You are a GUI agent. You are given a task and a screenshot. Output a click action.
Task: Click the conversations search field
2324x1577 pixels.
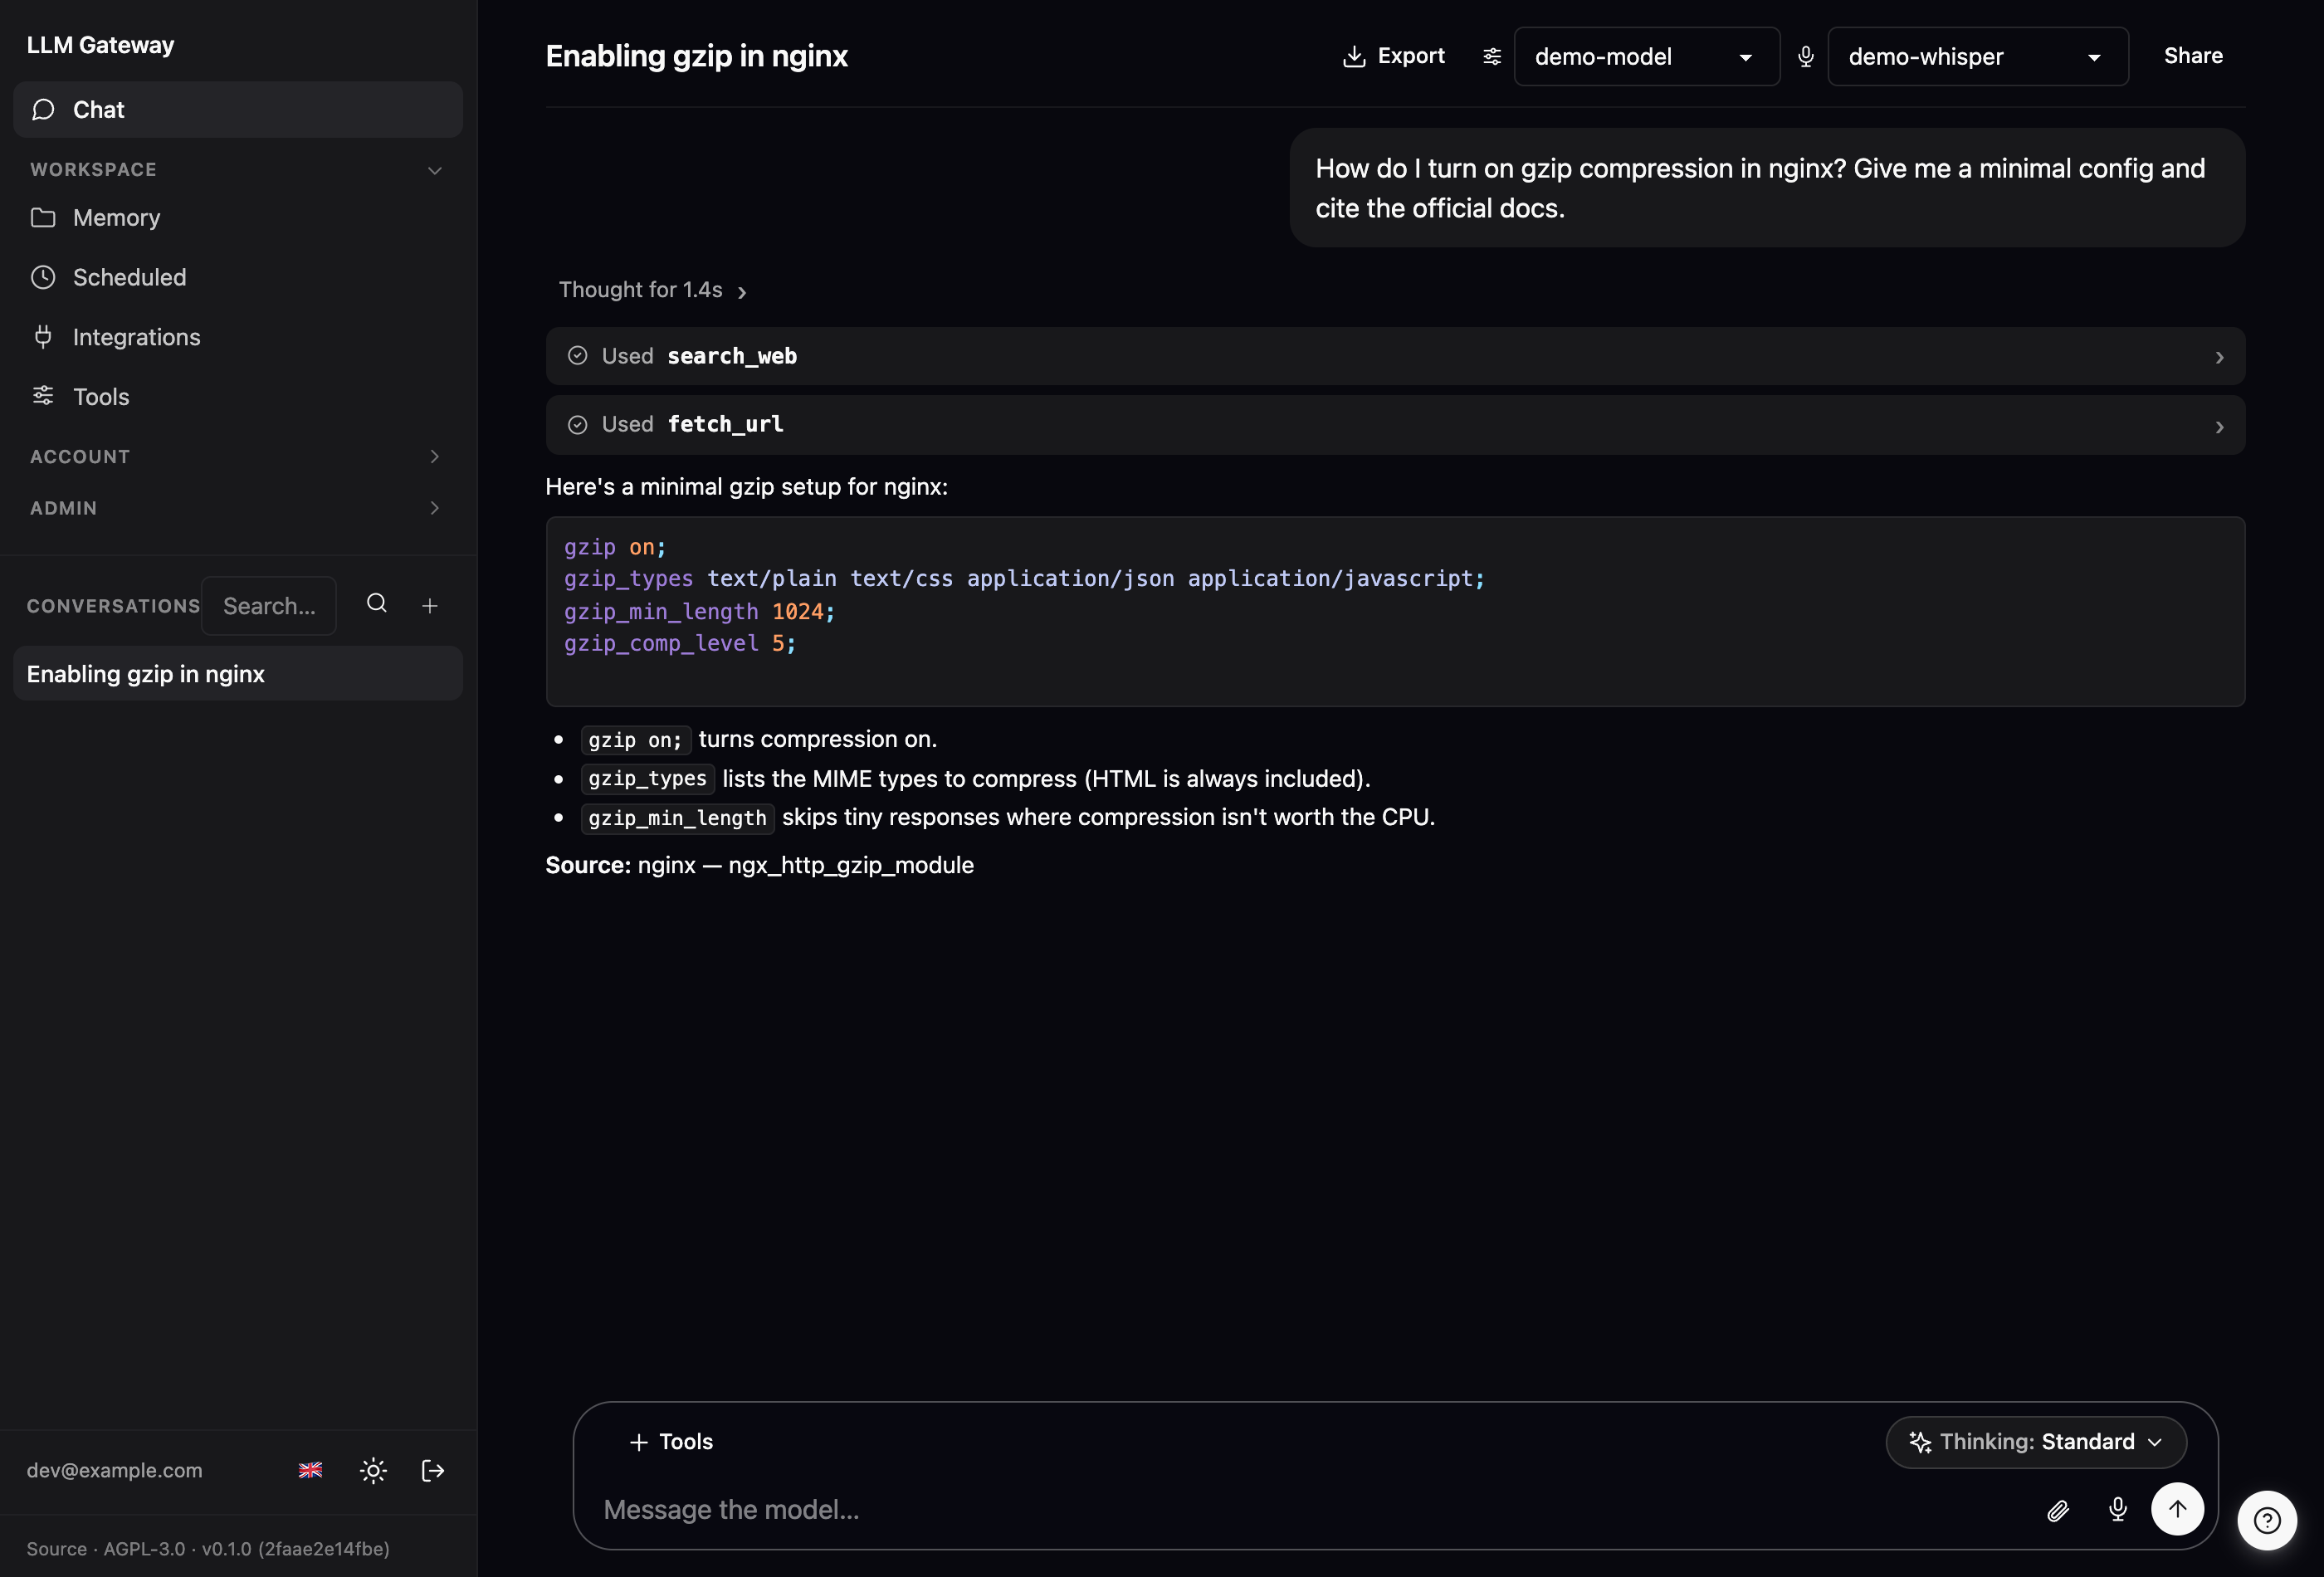269,606
